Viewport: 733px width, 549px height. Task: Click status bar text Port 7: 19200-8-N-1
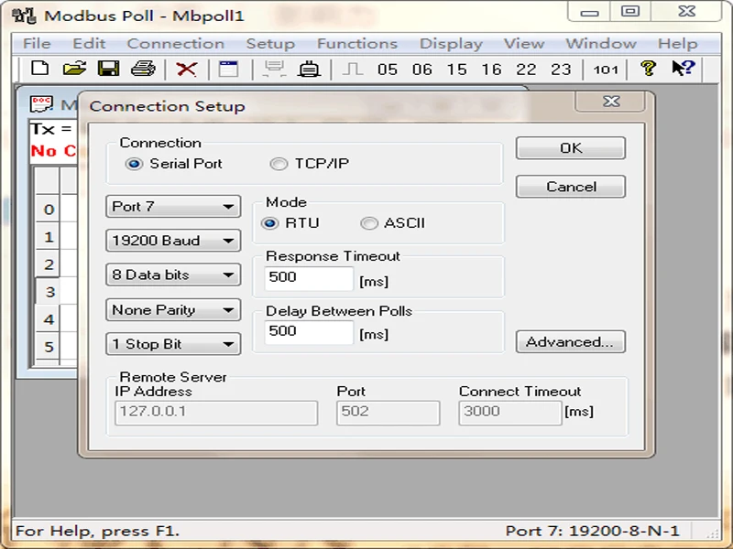pos(592,531)
